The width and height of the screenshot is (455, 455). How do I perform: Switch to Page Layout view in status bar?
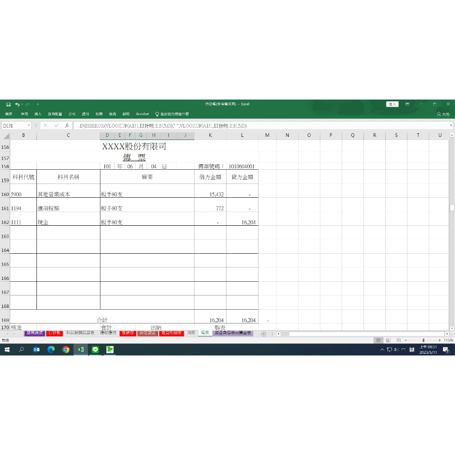[x=388, y=340]
